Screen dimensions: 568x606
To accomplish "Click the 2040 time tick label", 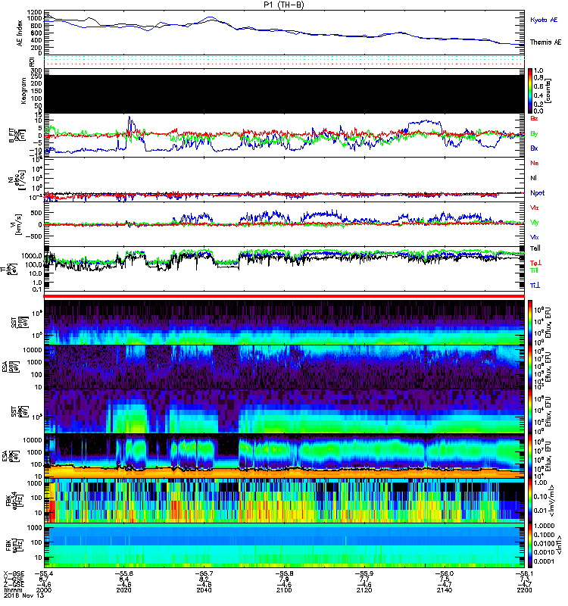I will coord(204,590).
